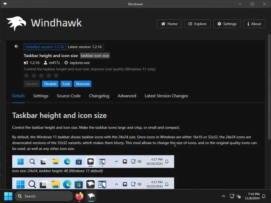The height and width of the screenshot is (203, 271).
Task: Click Windhawk icon in the taskbar
Action: pyautogui.click(x=91, y=196)
